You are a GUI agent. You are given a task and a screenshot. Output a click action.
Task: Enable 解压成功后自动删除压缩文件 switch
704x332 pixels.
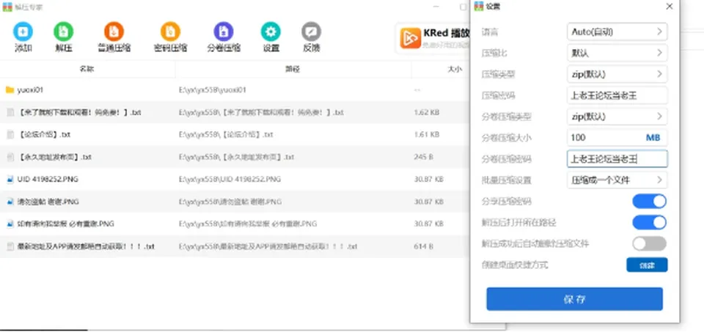pos(649,243)
